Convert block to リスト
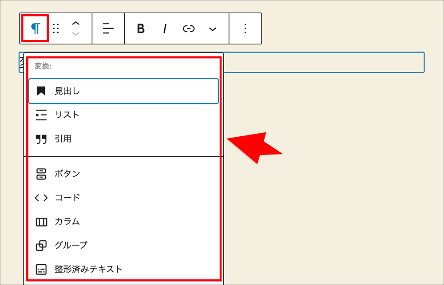 click(x=67, y=115)
